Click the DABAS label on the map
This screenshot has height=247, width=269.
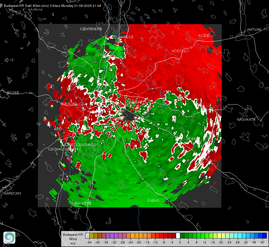tap(153, 200)
